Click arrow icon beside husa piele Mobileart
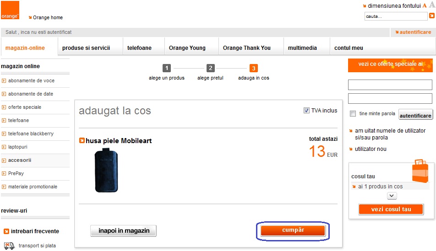 click(x=82, y=140)
